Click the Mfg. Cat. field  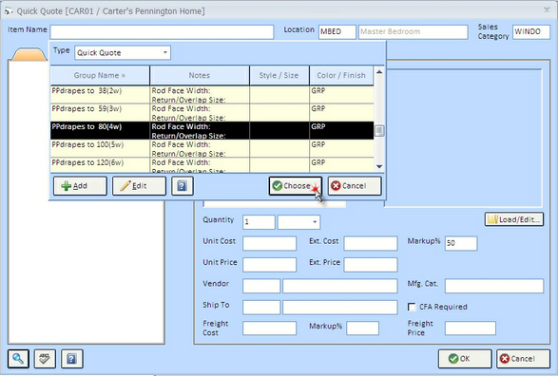click(x=494, y=286)
